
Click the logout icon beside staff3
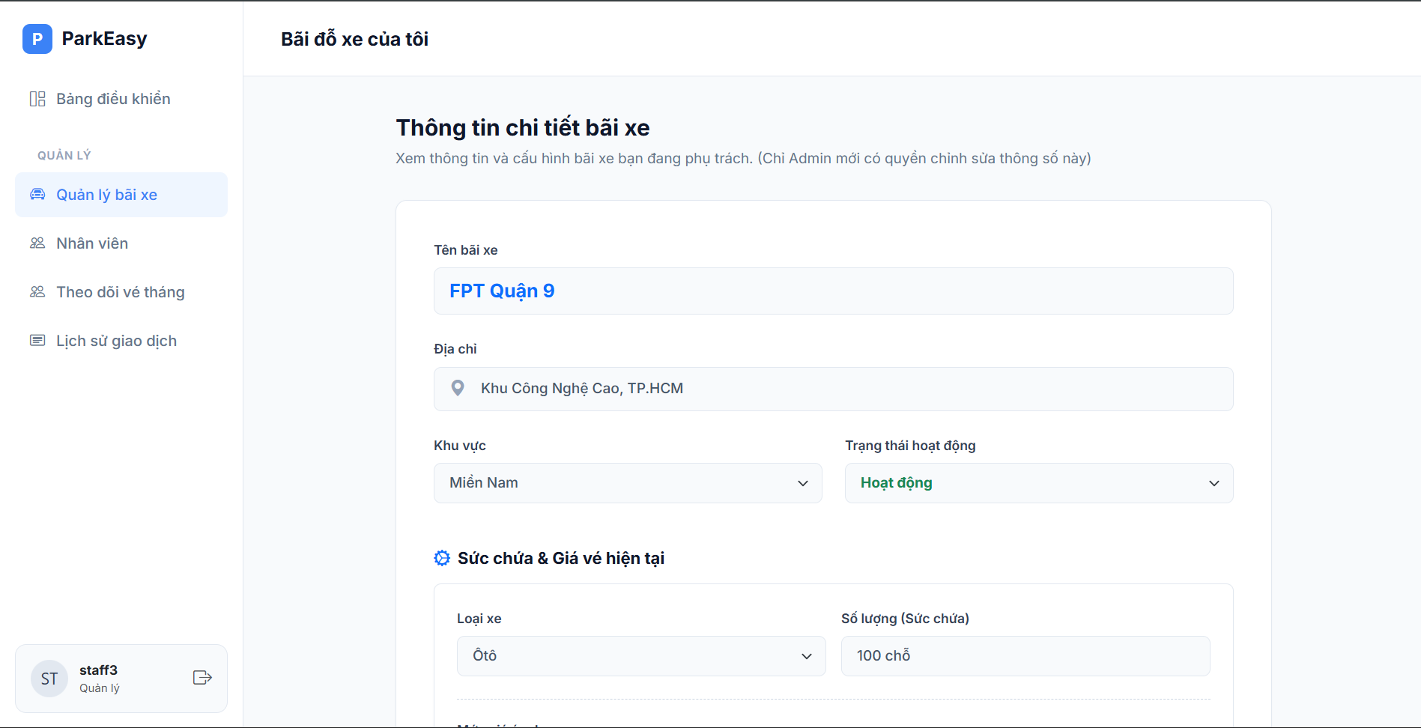[x=202, y=678]
